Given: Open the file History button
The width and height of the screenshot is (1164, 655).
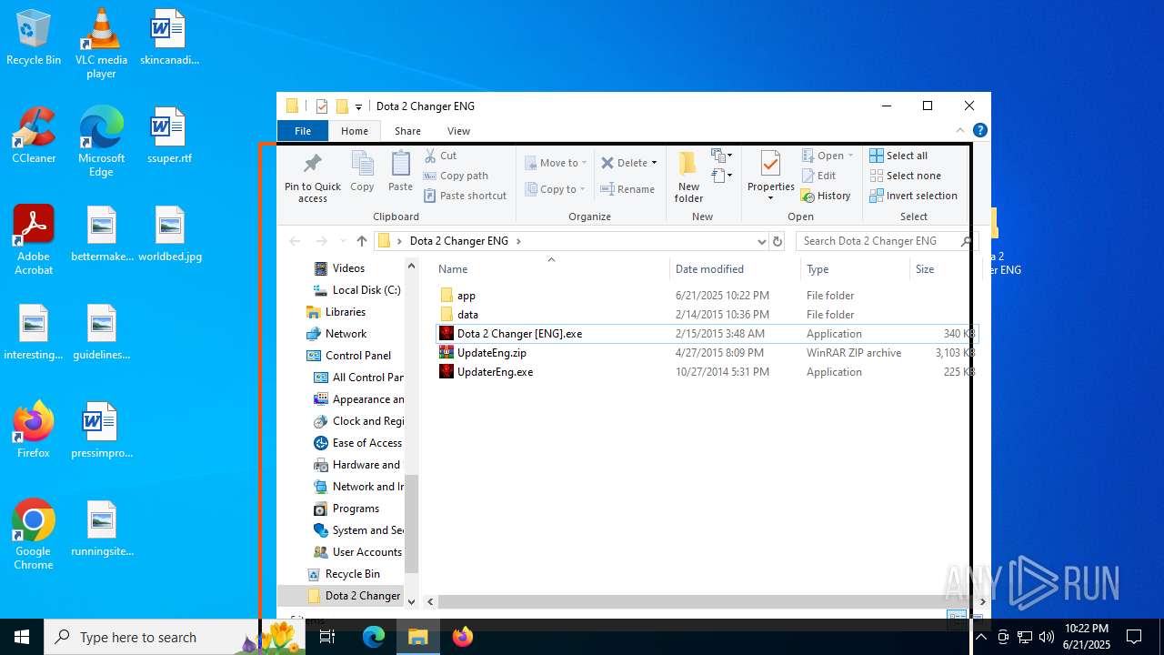Looking at the screenshot, I should (x=826, y=196).
